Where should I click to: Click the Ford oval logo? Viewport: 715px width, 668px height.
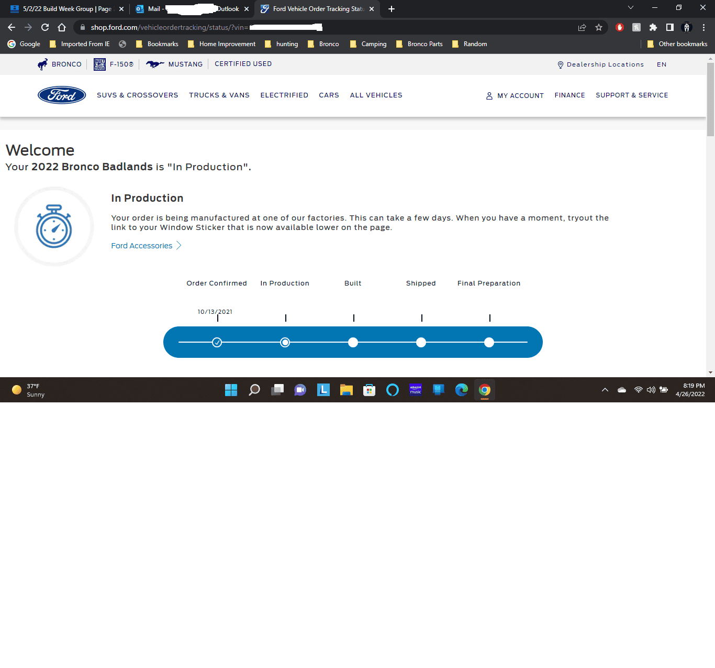point(62,95)
